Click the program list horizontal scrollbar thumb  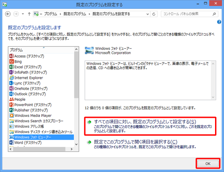39,149
